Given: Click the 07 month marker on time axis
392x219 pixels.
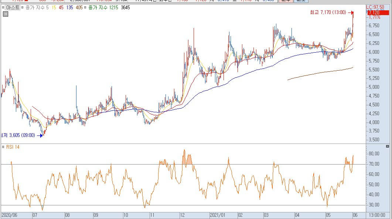Looking at the screenshot, I should [x=35, y=215].
